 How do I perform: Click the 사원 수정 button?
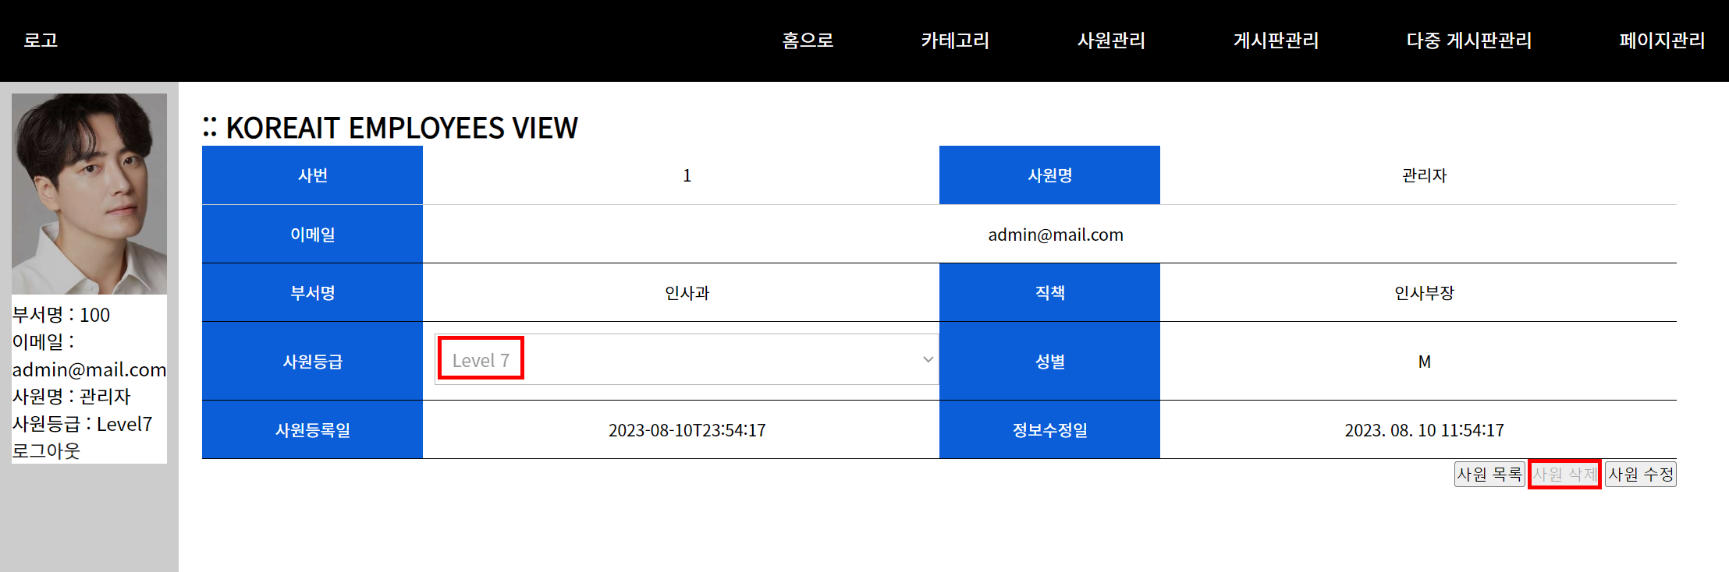[1641, 474]
